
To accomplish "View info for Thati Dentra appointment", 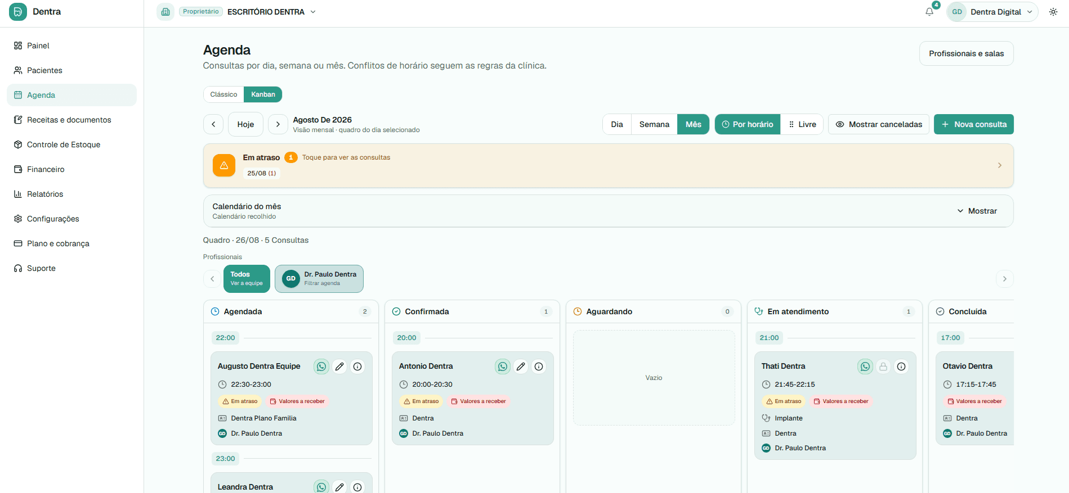I will tap(901, 367).
